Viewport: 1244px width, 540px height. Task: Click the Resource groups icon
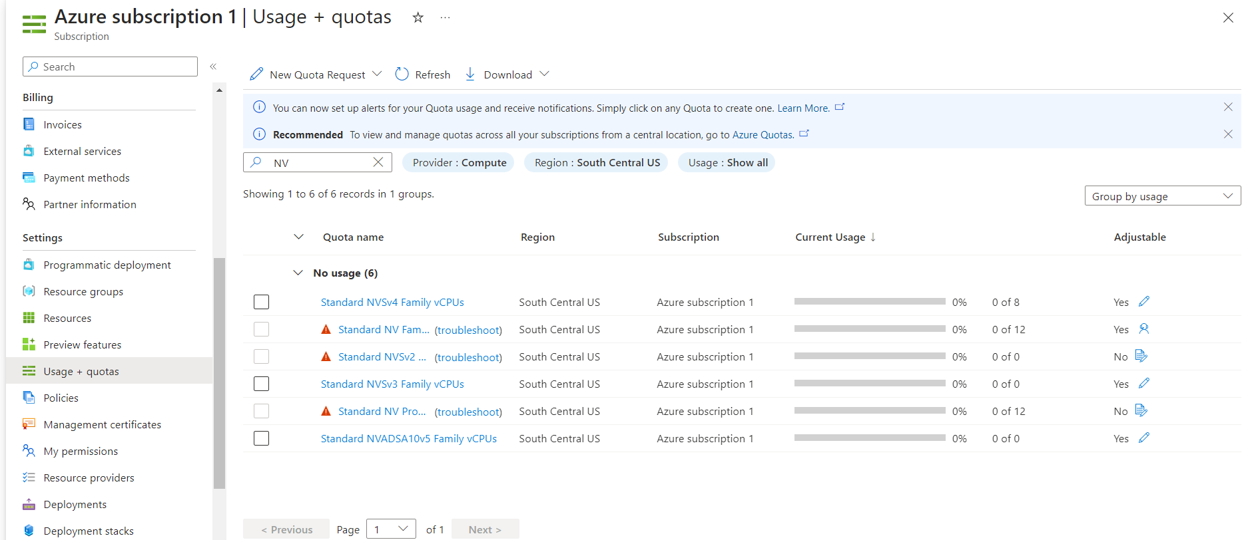click(x=29, y=291)
